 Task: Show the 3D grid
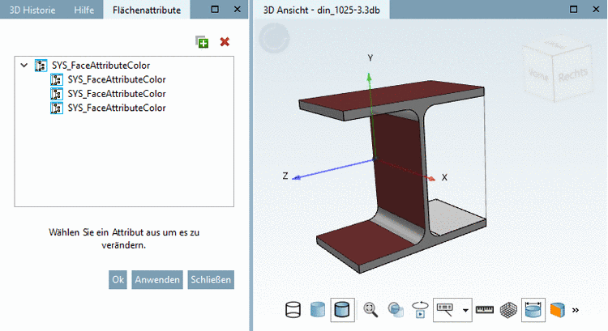point(508,310)
